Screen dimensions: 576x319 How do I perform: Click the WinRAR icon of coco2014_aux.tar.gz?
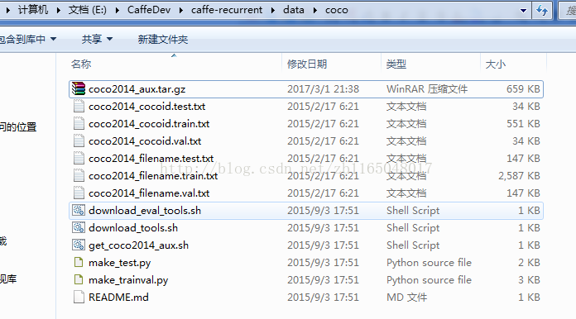click(x=79, y=88)
